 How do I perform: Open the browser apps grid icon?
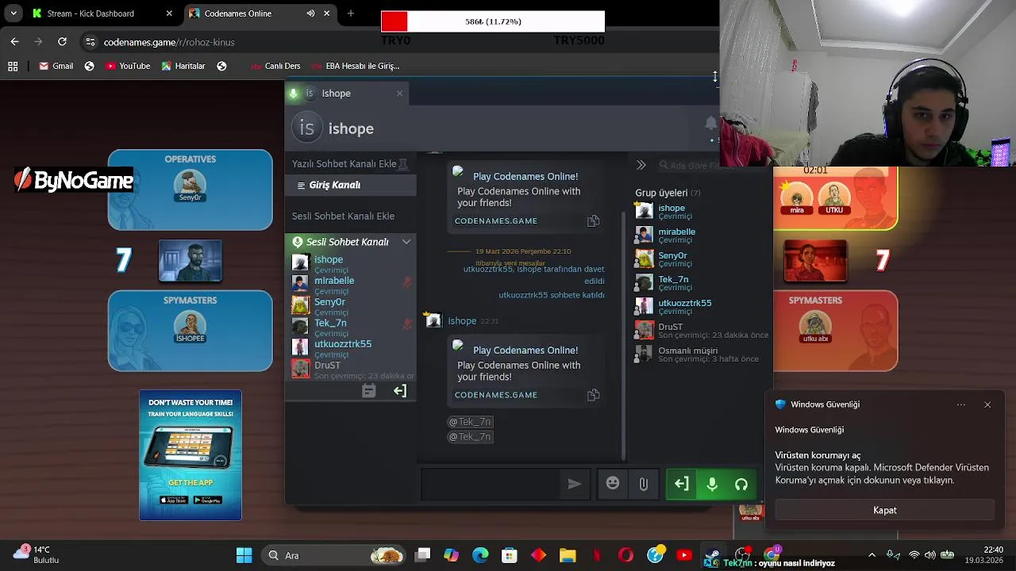(13, 66)
